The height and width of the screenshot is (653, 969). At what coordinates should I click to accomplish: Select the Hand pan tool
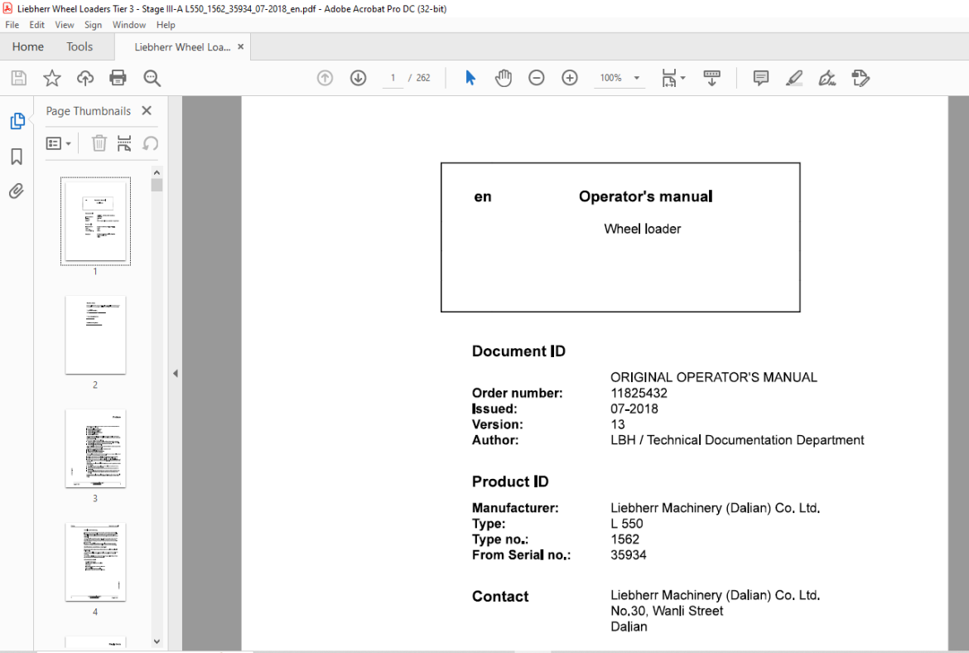504,78
